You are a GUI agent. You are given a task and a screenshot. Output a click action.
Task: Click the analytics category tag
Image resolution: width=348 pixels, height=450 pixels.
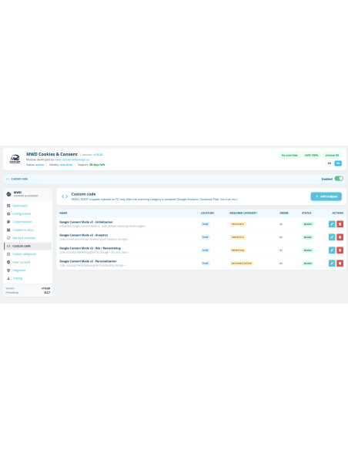[x=238, y=237]
